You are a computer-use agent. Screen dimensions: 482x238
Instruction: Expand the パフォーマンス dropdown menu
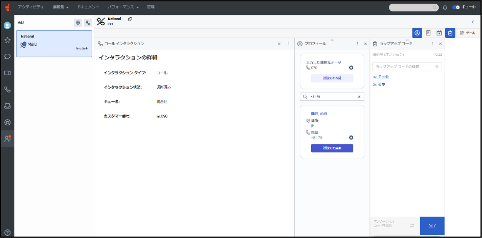point(123,7)
